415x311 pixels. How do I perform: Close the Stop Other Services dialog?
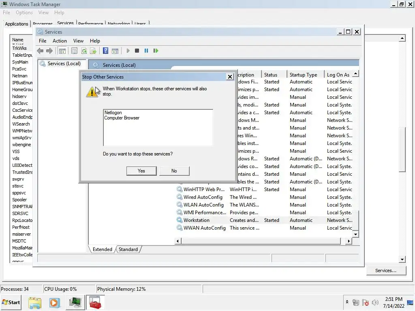click(x=230, y=77)
